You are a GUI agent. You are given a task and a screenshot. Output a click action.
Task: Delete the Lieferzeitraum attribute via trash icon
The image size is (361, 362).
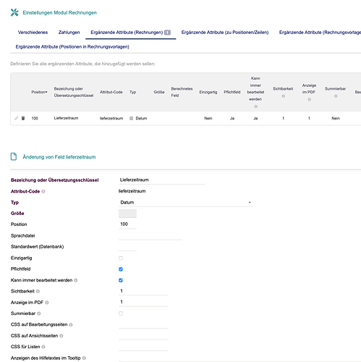23,118
